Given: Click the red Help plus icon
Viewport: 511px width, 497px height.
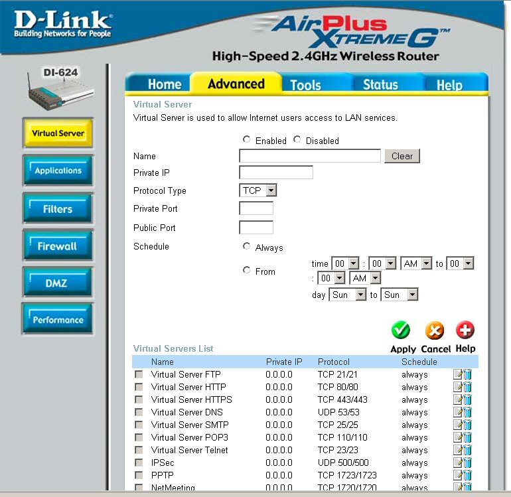Looking at the screenshot, I should click(x=465, y=330).
